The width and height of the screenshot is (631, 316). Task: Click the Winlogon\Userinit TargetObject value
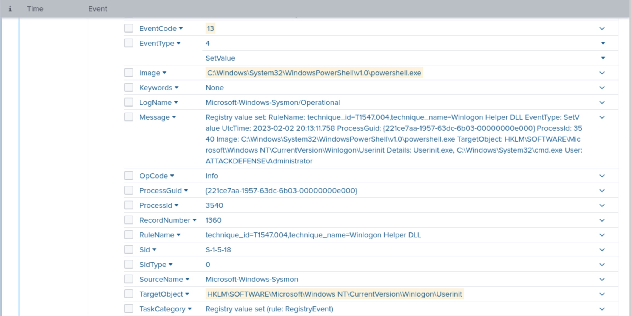[334, 294]
